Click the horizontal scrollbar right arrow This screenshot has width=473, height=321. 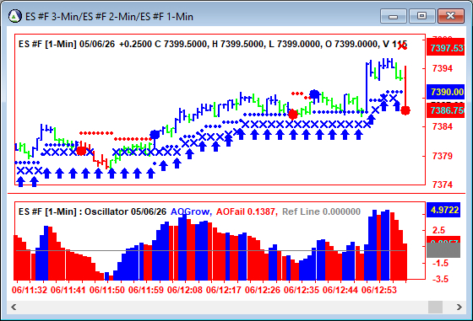click(459, 308)
